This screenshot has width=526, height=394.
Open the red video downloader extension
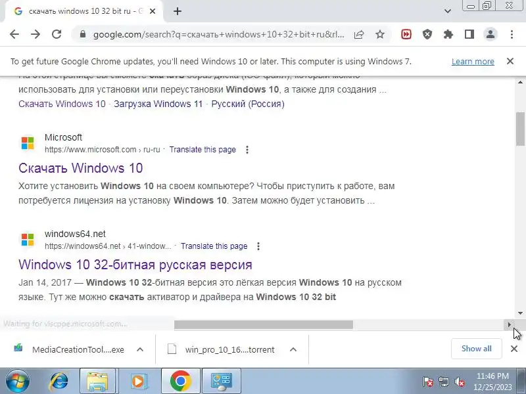[x=406, y=34]
